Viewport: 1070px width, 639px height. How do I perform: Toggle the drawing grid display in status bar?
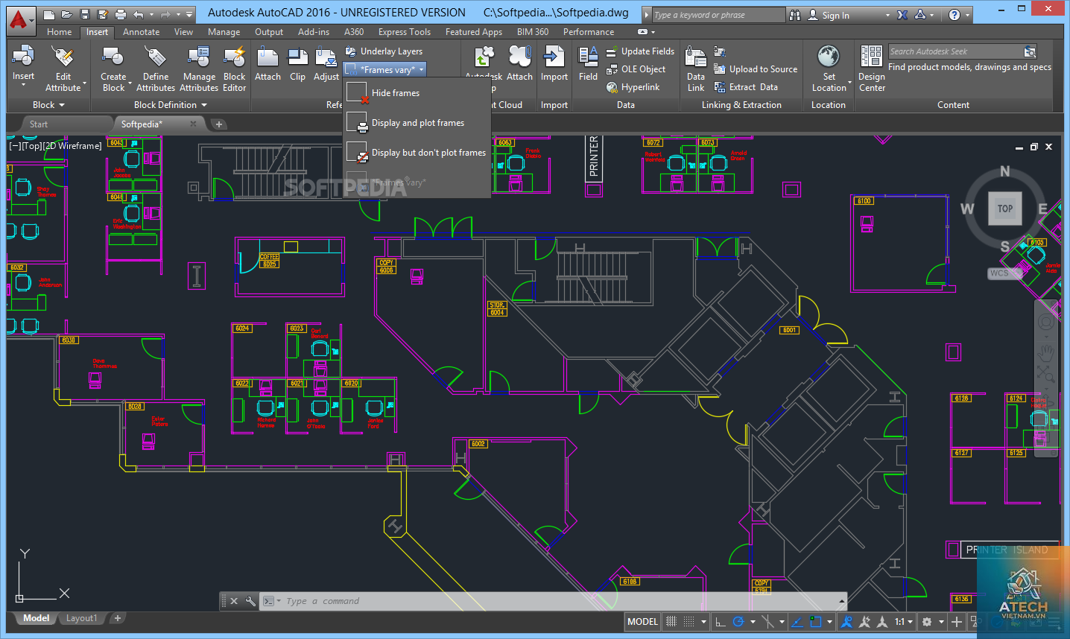671,622
